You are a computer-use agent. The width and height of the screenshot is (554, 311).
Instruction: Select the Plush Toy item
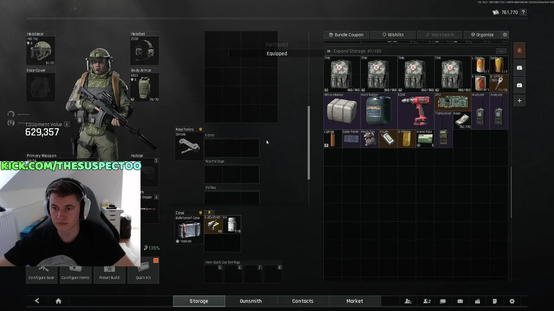370,138
